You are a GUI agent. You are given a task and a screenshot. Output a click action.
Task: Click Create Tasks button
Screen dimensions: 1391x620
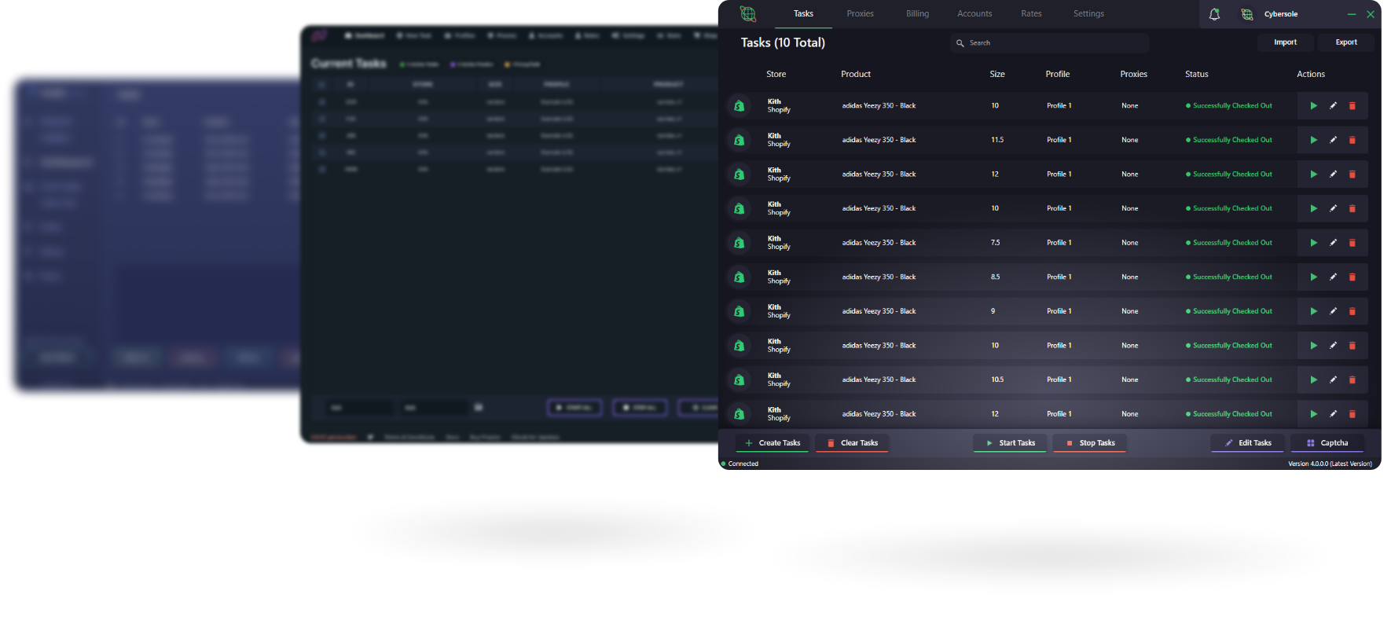coord(773,443)
